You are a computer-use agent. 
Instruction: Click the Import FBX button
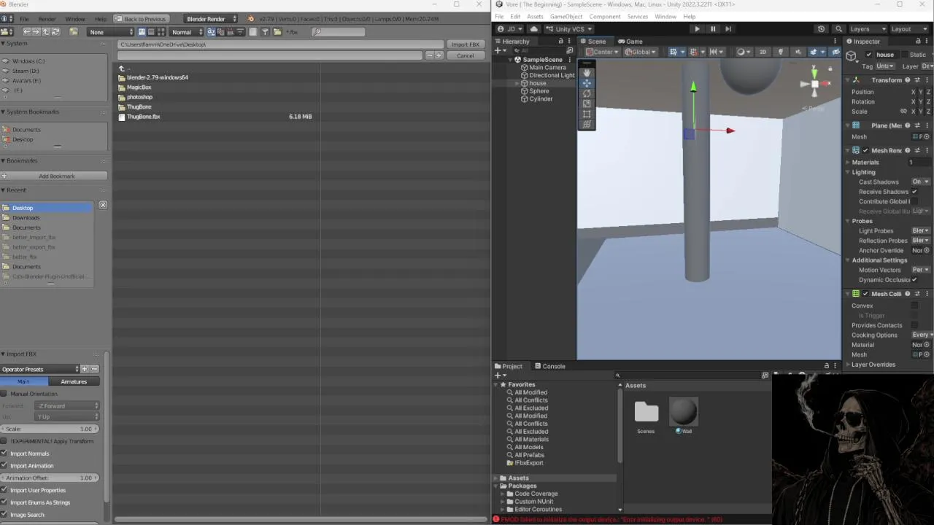(465, 44)
